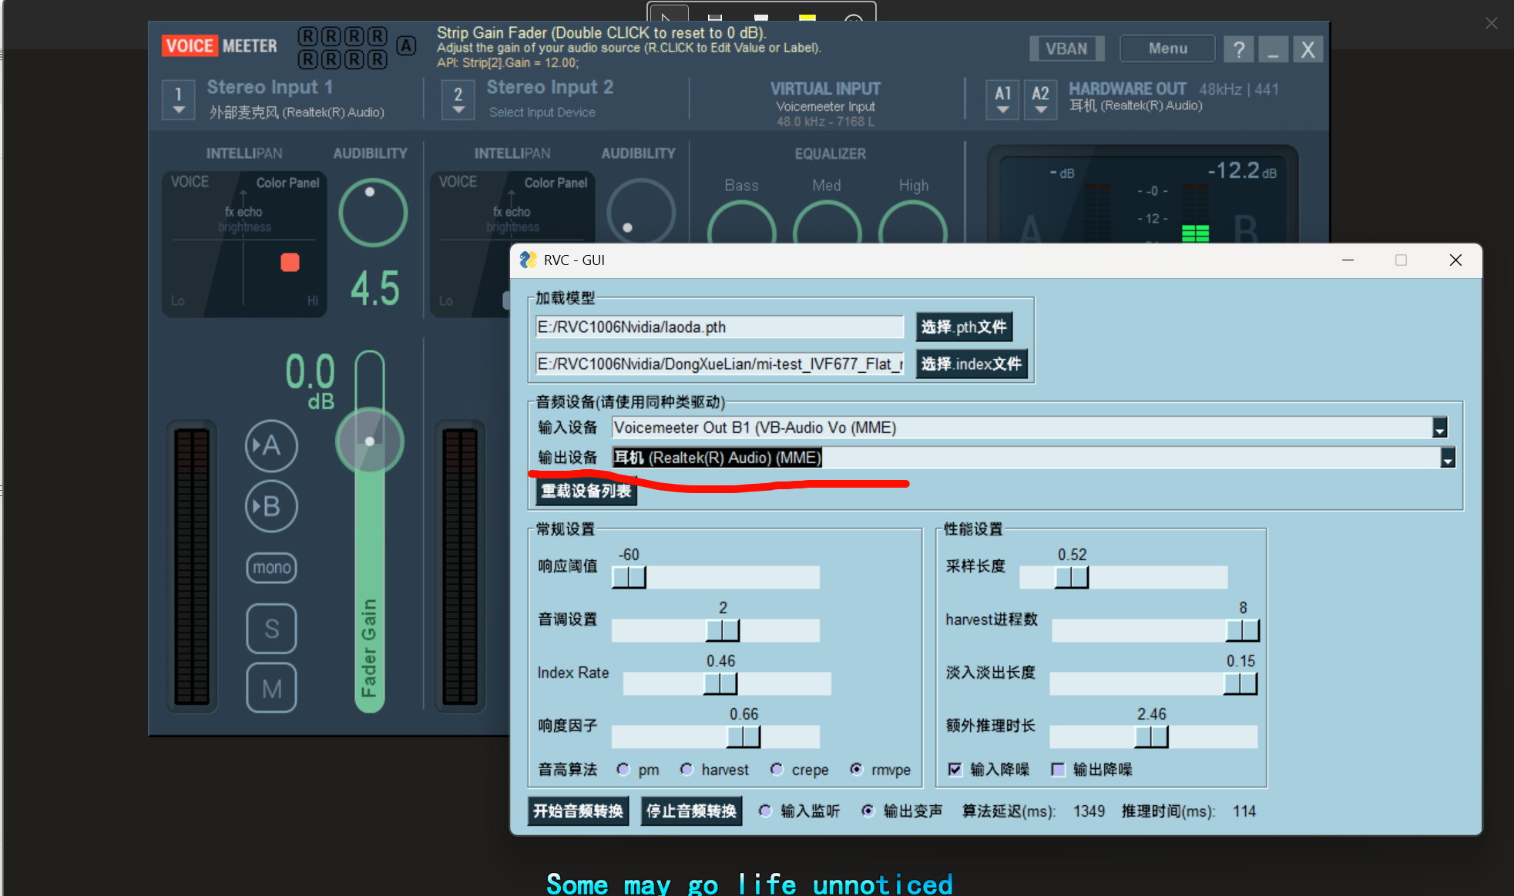Toggle bus A routing on Stereo Input 1
This screenshot has height=896, width=1514.
point(271,445)
